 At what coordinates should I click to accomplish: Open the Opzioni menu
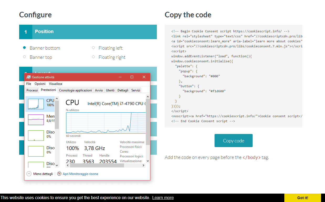click(40, 84)
